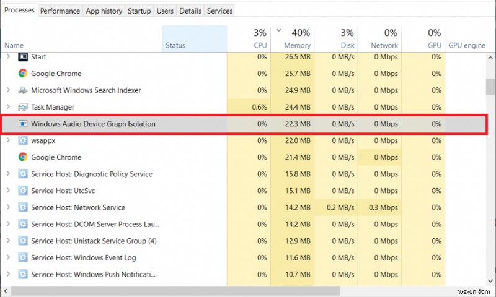496x297 pixels.
Task: Click the Diagnostic Policy Service gear icon
Action: 23,174
